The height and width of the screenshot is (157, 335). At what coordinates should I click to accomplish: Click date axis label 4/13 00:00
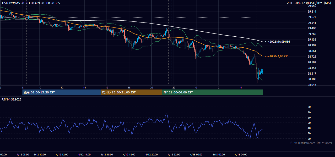pyautogui.click(x=196, y=154)
